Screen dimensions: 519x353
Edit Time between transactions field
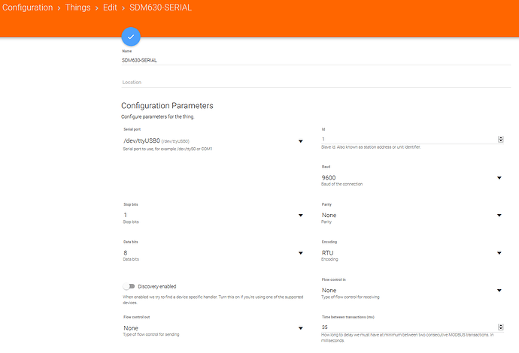406,327
